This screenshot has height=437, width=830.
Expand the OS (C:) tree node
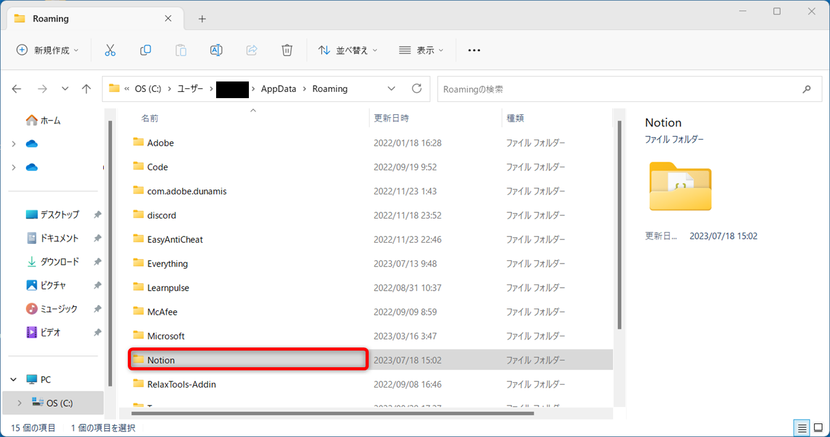[x=19, y=403]
